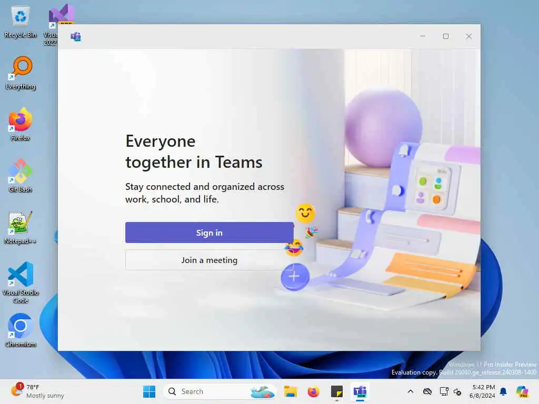Screen dimensions: 539x404
Task: Click the Teams logo in the title bar
Action: tap(76, 36)
